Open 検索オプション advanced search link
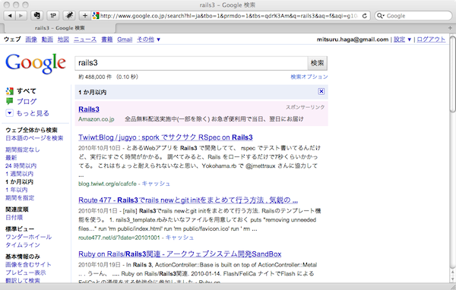 click(x=309, y=77)
